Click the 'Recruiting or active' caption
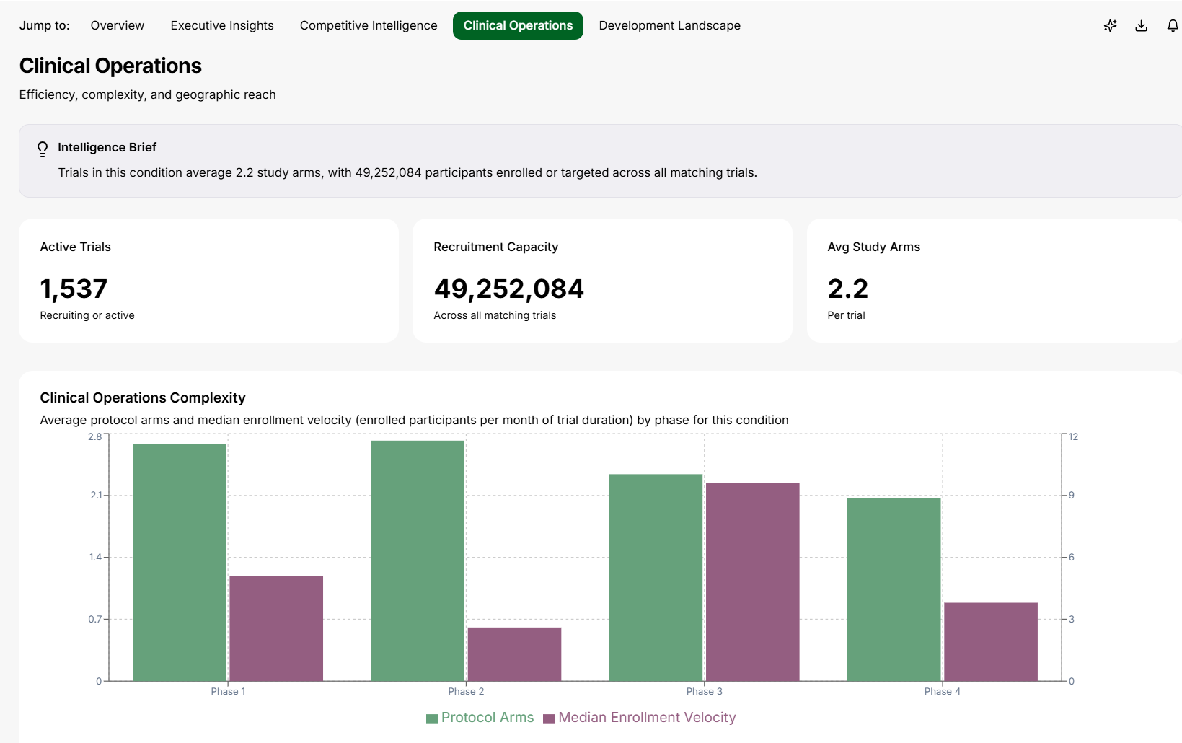This screenshot has height=743, width=1182. click(x=87, y=315)
